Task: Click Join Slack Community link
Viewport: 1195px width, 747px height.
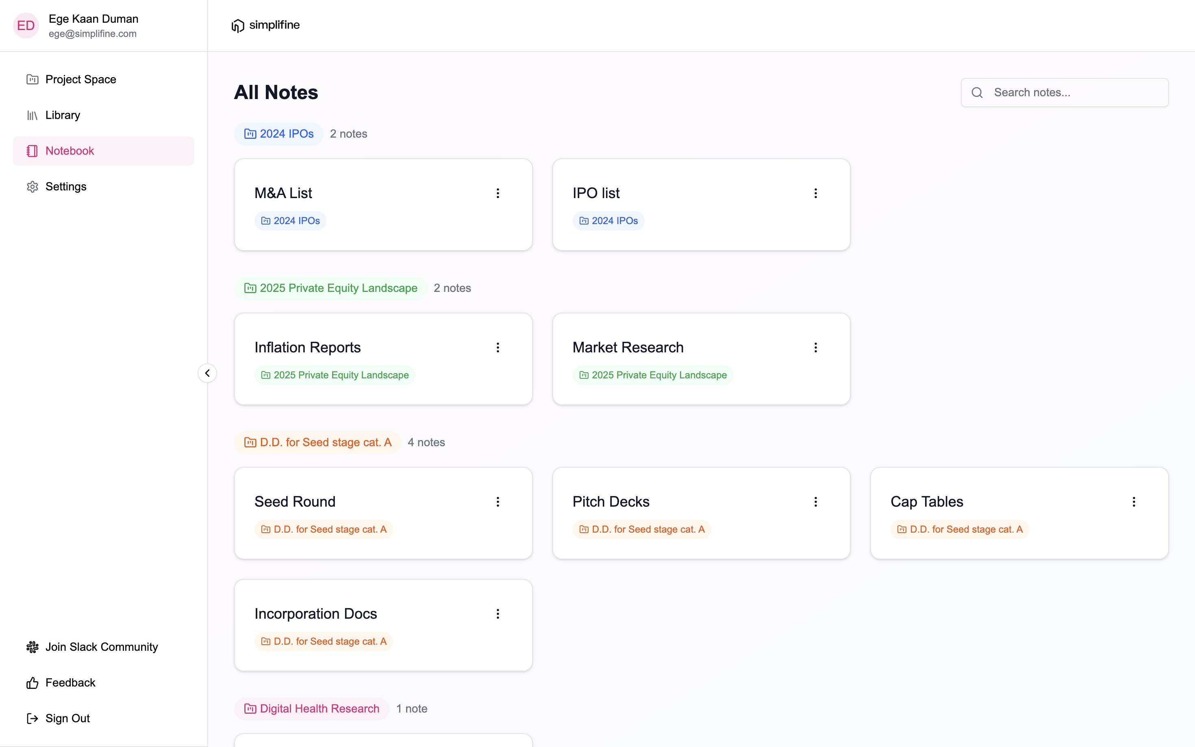Action: coord(101,647)
